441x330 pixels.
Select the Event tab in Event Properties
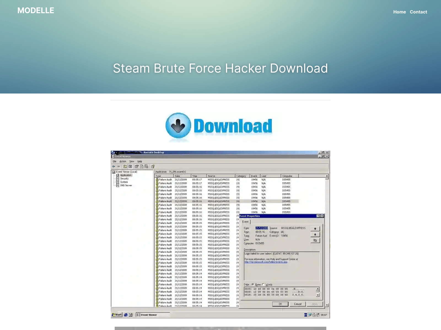(x=245, y=222)
